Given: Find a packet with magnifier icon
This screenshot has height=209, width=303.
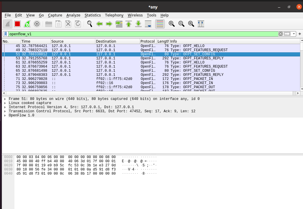Looking at the screenshot, I should [90, 24].
